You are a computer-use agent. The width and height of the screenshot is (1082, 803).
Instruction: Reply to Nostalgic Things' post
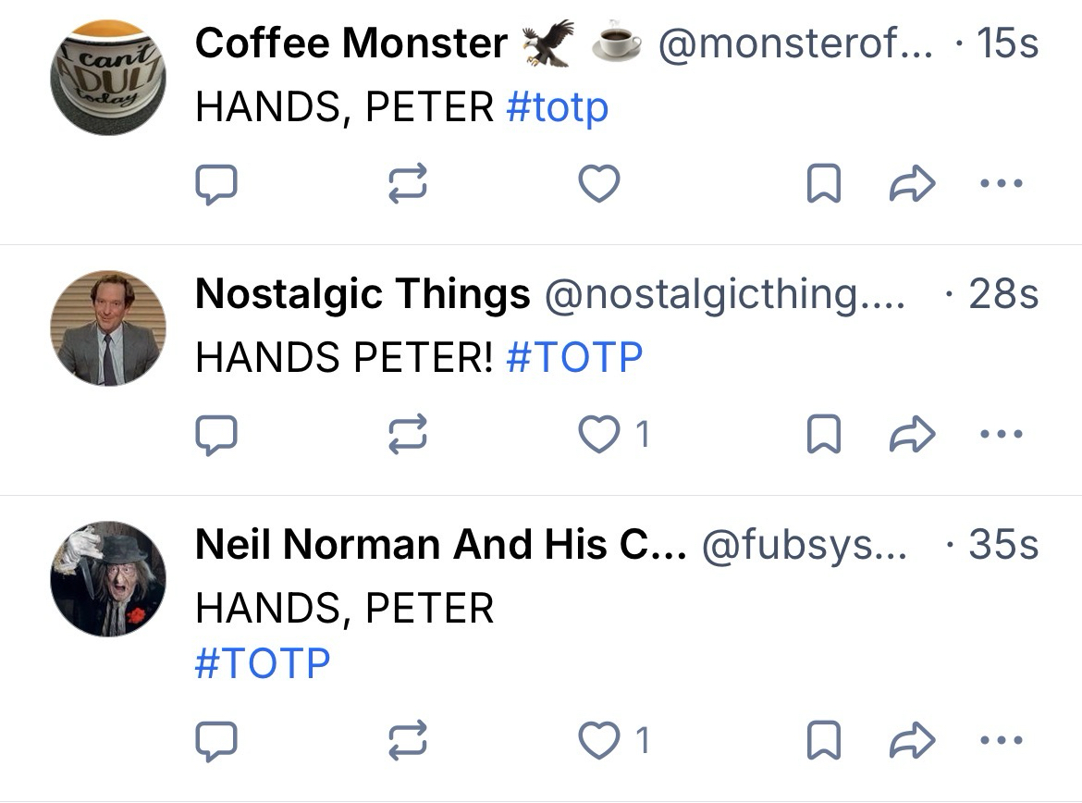click(x=217, y=434)
